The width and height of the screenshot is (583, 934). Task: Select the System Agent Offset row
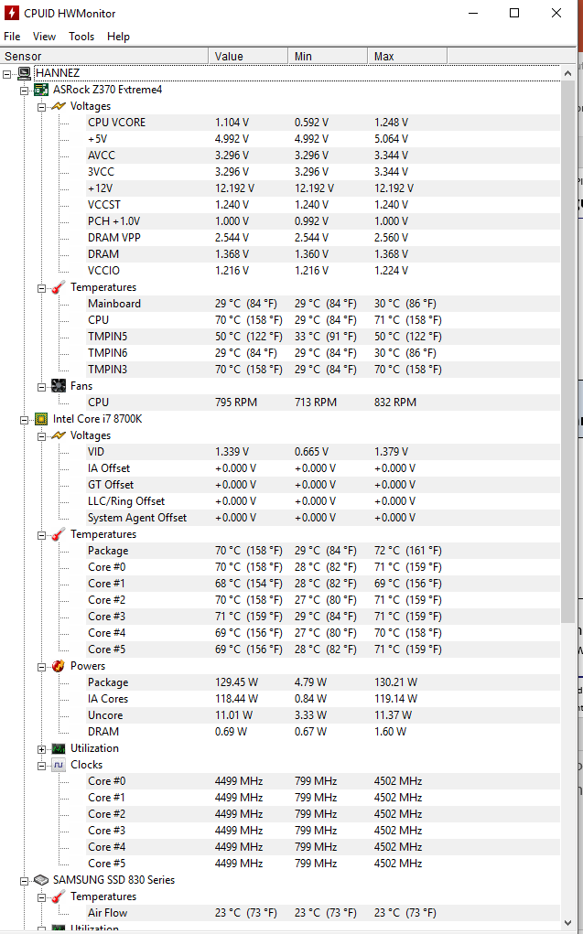coord(322,518)
